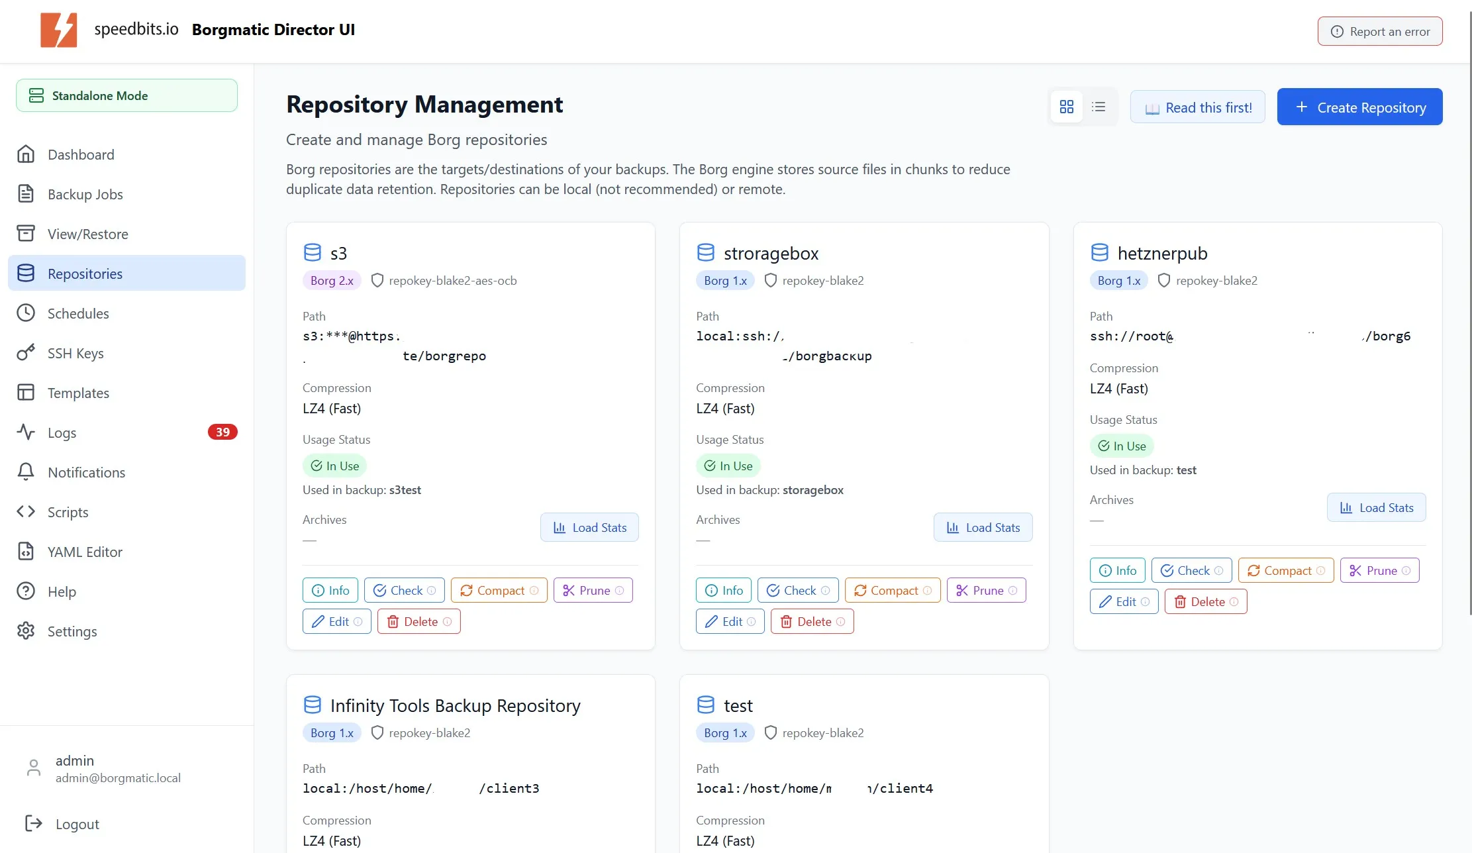Click the speedbits.io lightning logo

59,30
